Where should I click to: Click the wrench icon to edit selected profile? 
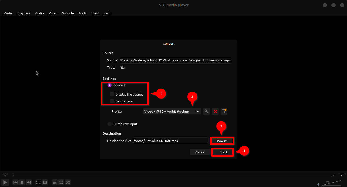point(207,111)
